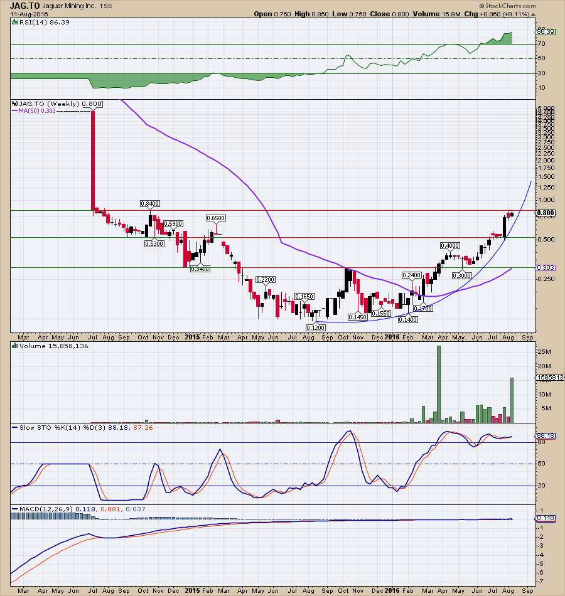Viewport: 565px width, 596px height.
Task: Click the 0.1550 price annotation
Action: click(x=381, y=313)
